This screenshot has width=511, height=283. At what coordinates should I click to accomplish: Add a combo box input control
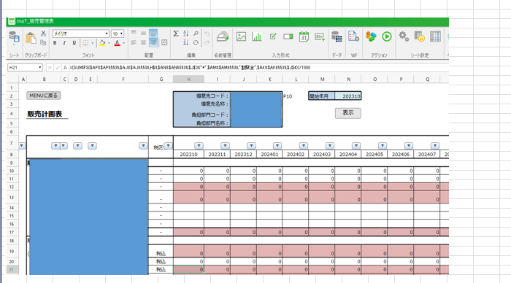pyautogui.click(x=288, y=36)
